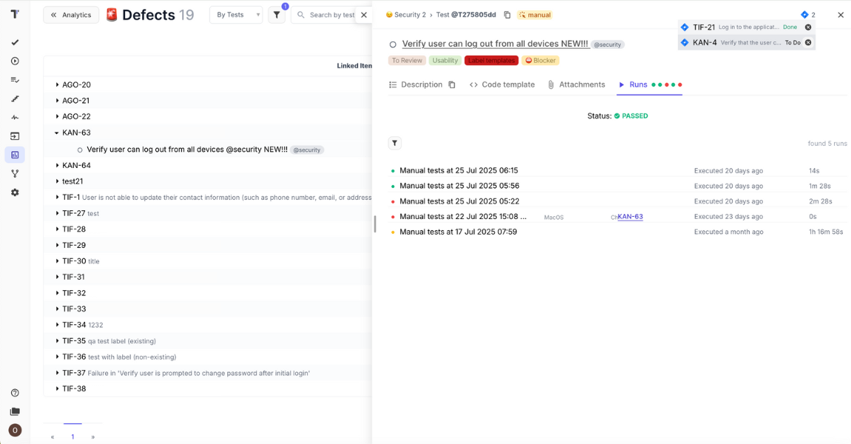Screen dimensions: 851x444
Task: Open project Settings gear in sidebar
Action: [x=15, y=192]
